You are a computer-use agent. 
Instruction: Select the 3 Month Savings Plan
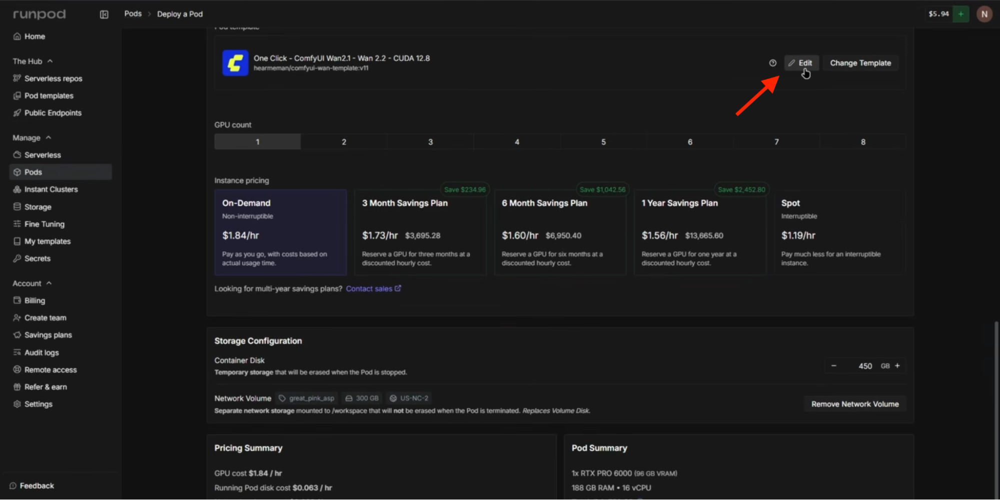click(x=420, y=232)
